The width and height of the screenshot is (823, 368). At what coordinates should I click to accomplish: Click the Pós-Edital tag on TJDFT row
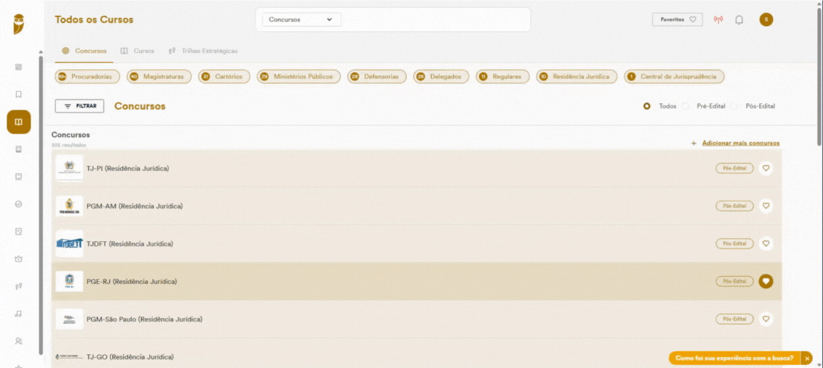click(735, 243)
